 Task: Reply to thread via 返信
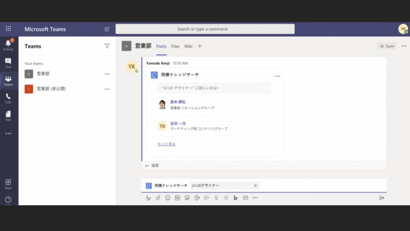pyautogui.click(x=152, y=166)
